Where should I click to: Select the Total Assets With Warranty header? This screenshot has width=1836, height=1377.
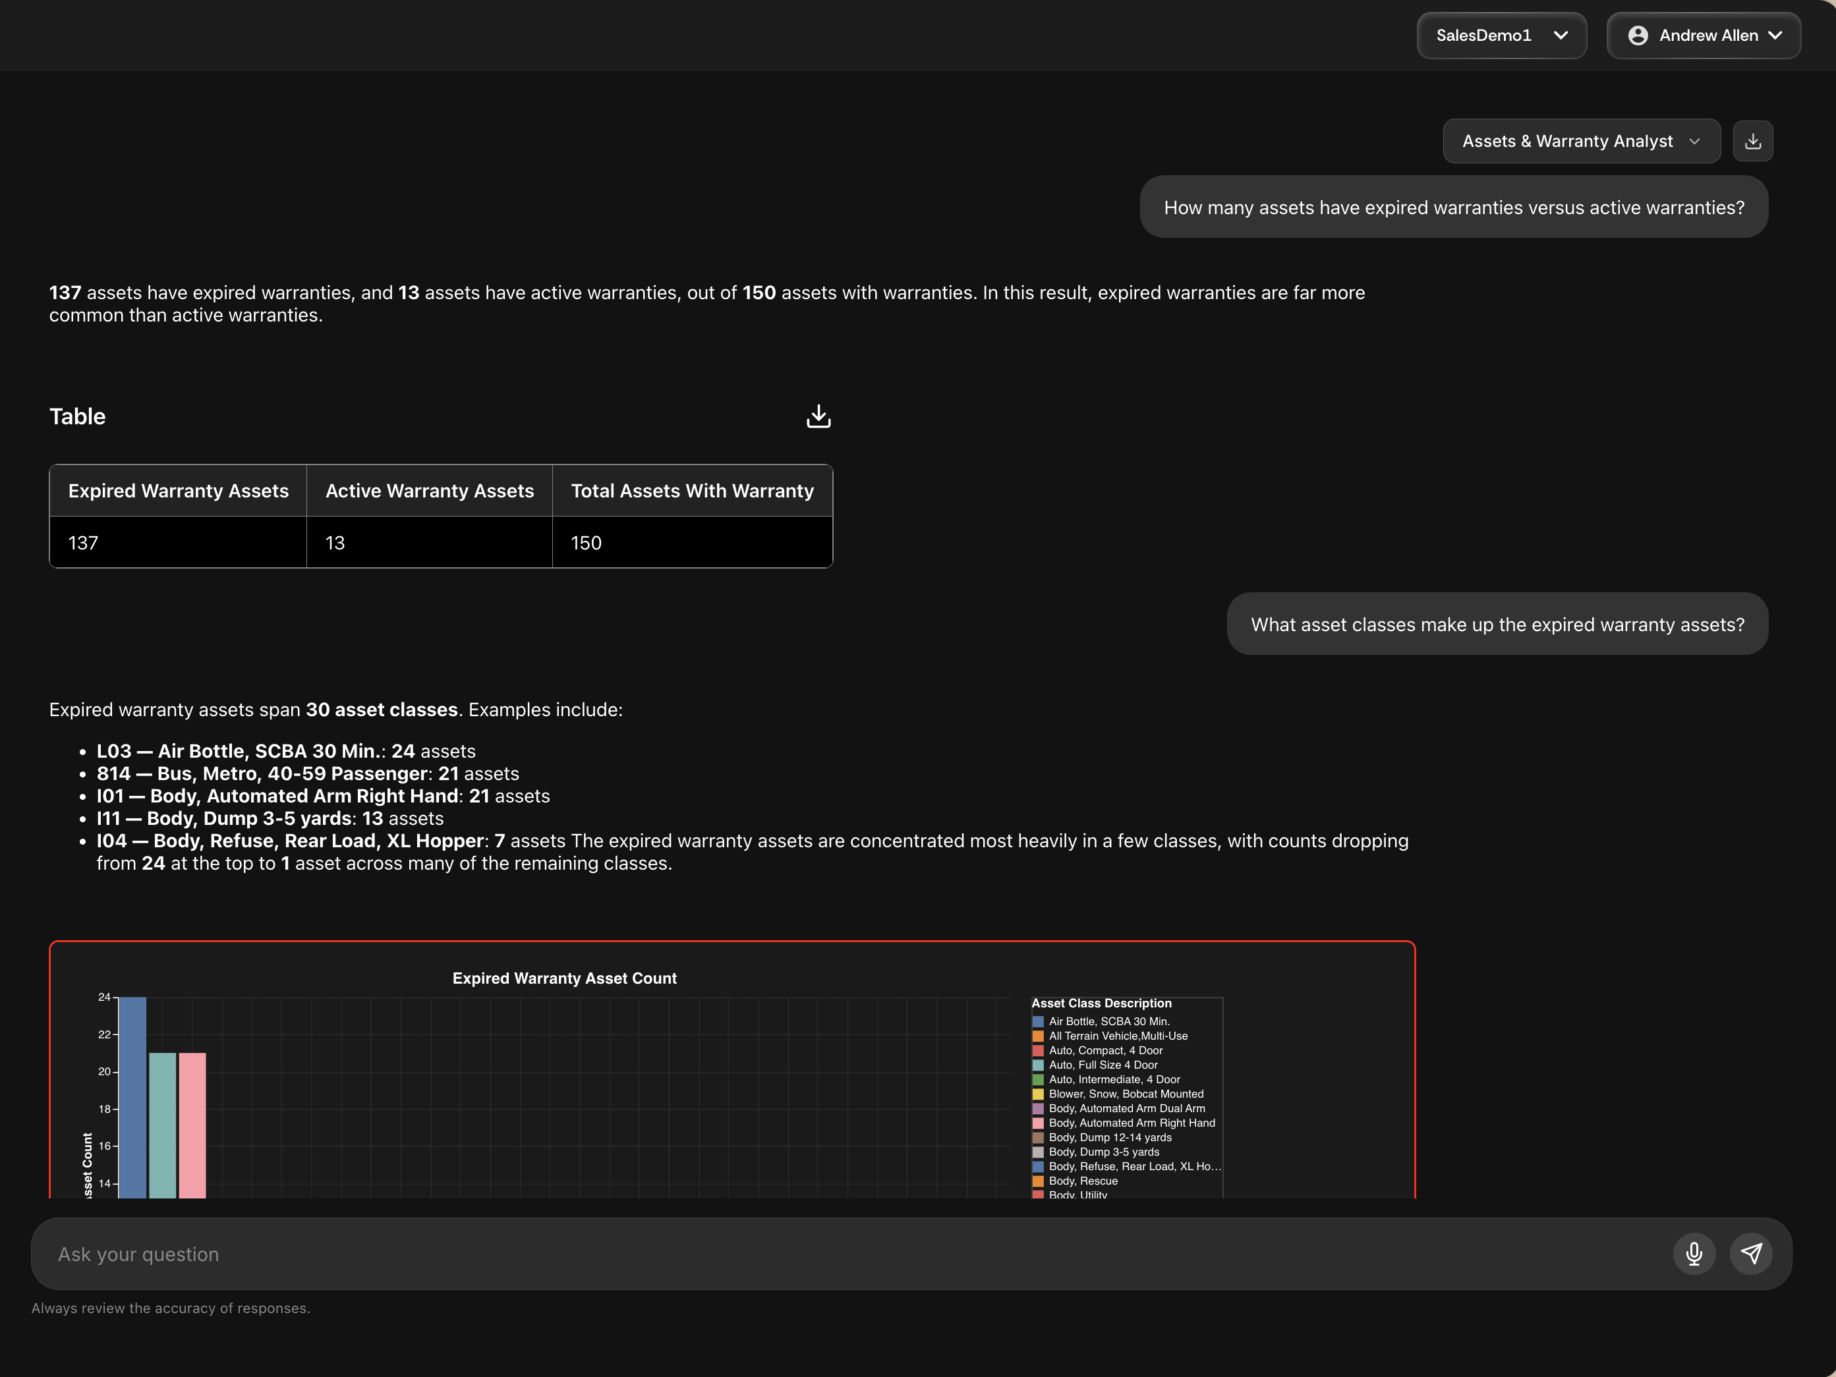click(692, 491)
